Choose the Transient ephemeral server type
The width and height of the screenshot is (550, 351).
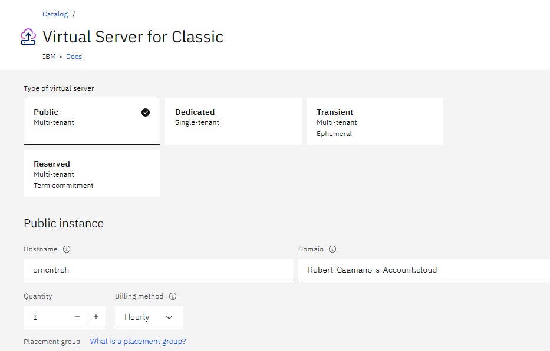tap(374, 121)
